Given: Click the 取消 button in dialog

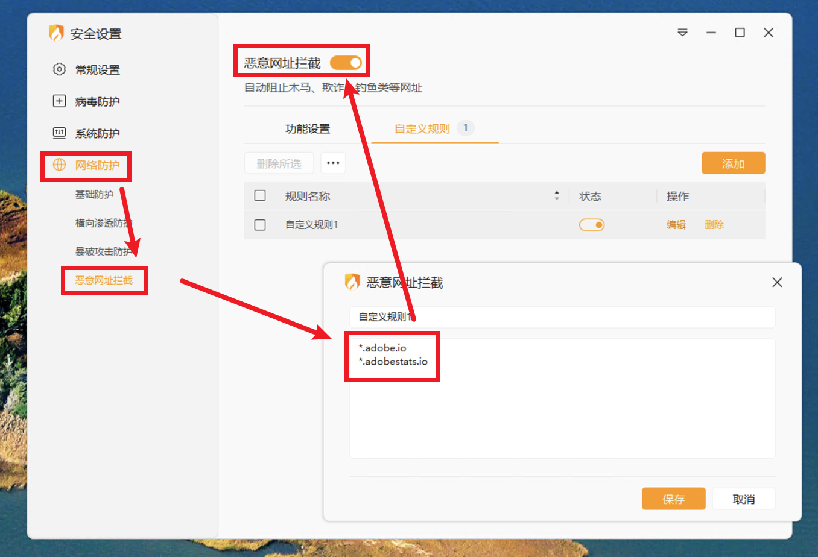Looking at the screenshot, I should click(x=743, y=499).
